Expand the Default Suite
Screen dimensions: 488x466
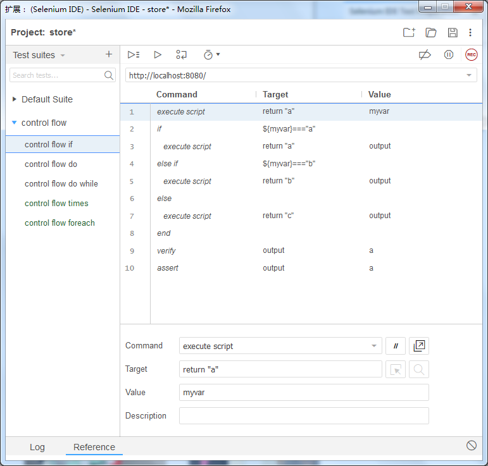[15, 99]
